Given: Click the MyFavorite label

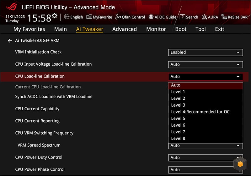Looking at the screenshot, I should pyautogui.click(x=103, y=17).
